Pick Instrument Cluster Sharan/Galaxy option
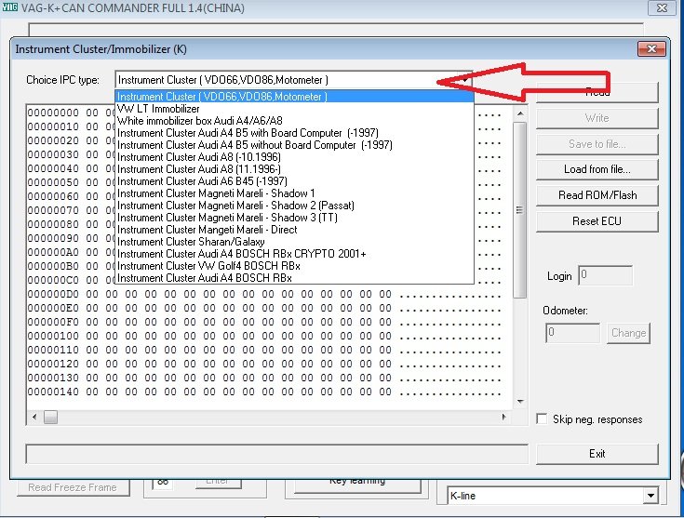 [x=183, y=242]
